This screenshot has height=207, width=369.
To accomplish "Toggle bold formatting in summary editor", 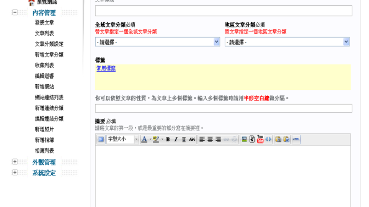I will point(168,140).
